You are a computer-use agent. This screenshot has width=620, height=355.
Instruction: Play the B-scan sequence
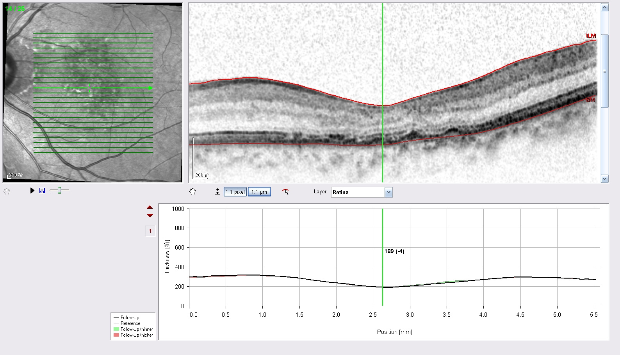click(32, 191)
